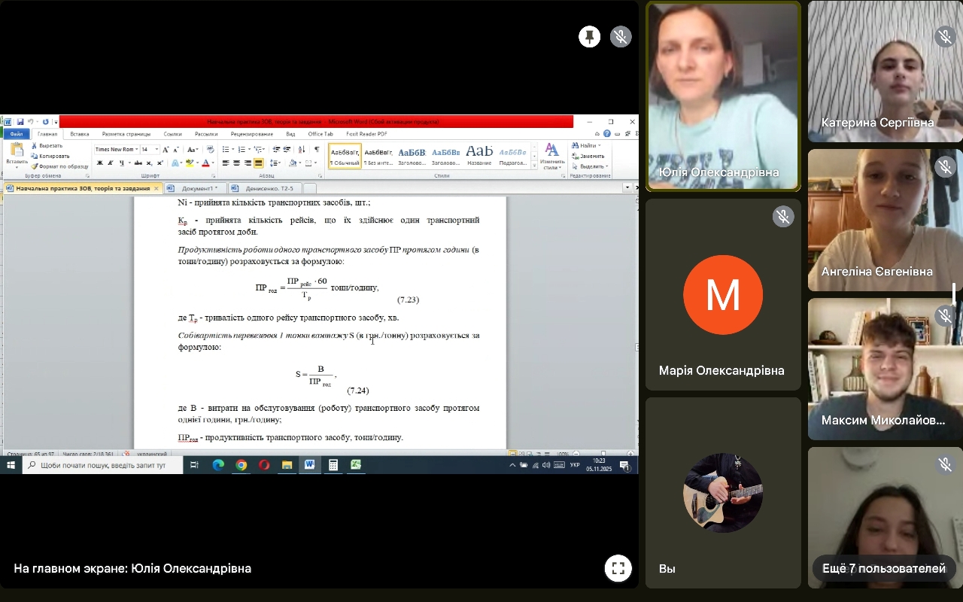Click Cut (Вырезать) in Word clipboard group
963x602 pixels.
(x=47, y=146)
